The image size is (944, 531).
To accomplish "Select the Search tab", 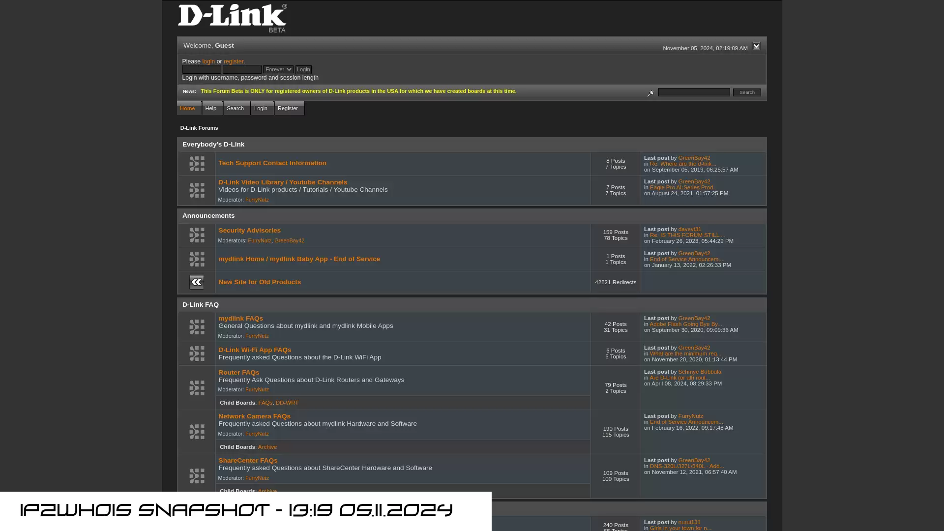I will click(236, 108).
